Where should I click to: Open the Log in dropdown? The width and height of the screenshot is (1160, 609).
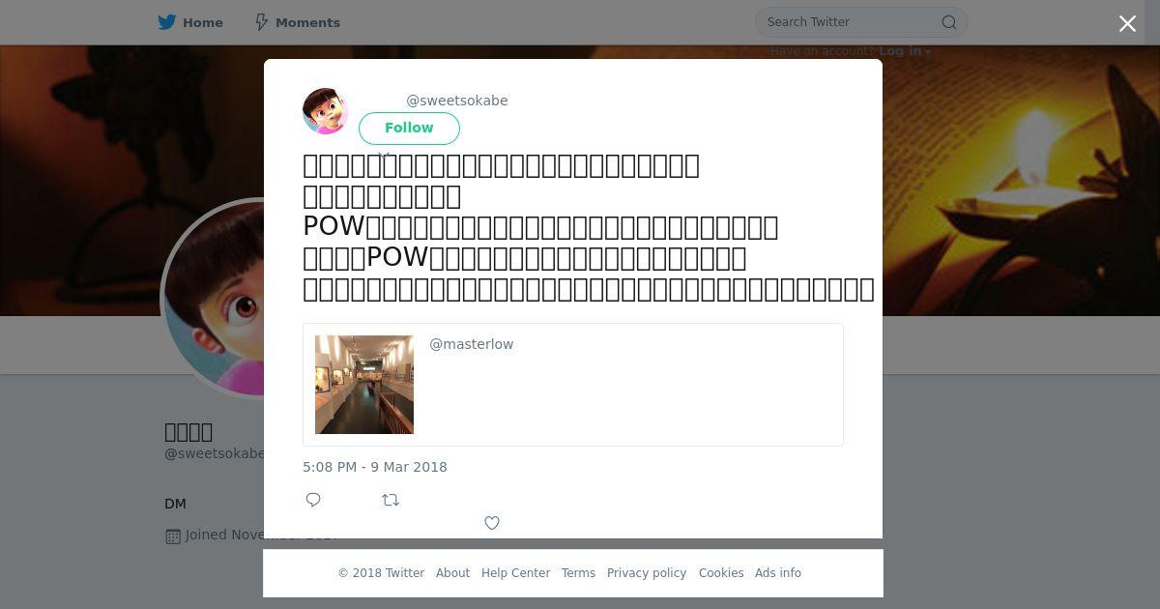point(905,51)
